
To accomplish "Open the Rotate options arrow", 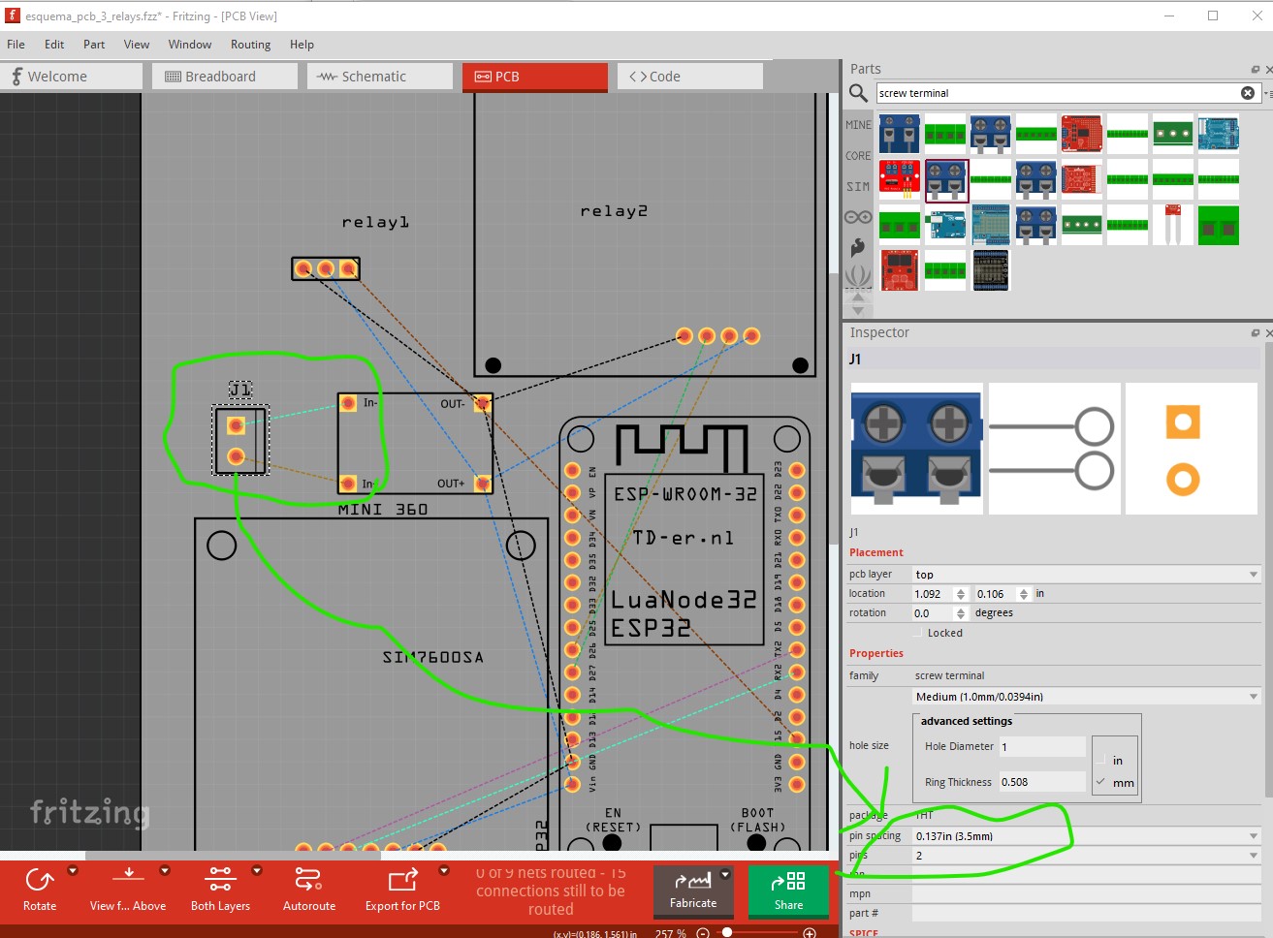I will (73, 871).
